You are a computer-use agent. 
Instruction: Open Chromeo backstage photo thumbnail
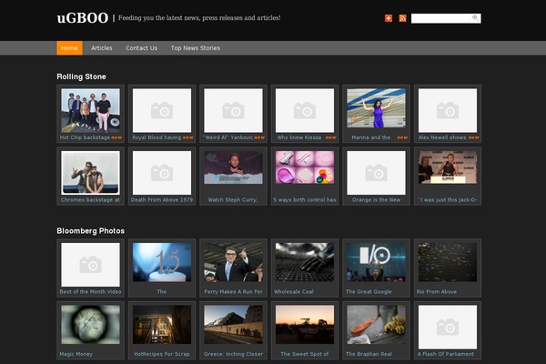pos(90,173)
